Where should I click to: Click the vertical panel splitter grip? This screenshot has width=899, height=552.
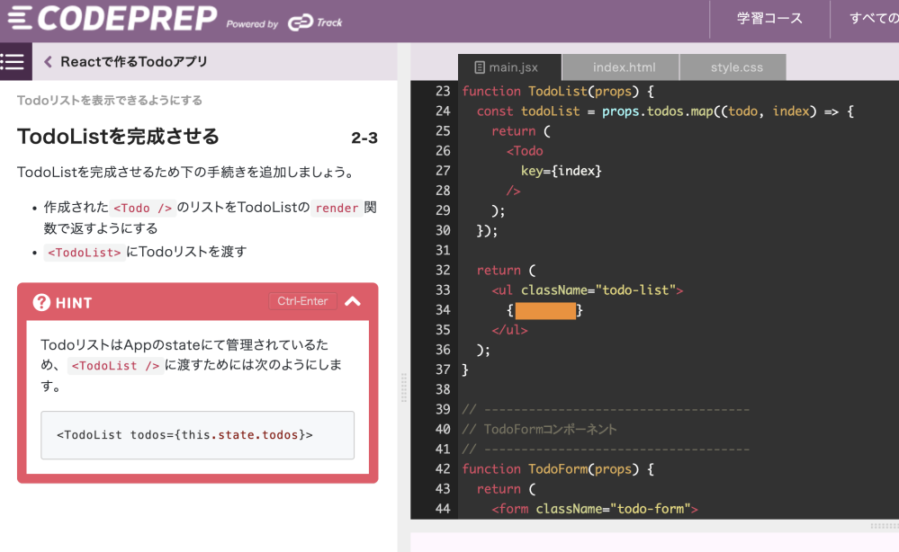click(403, 387)
